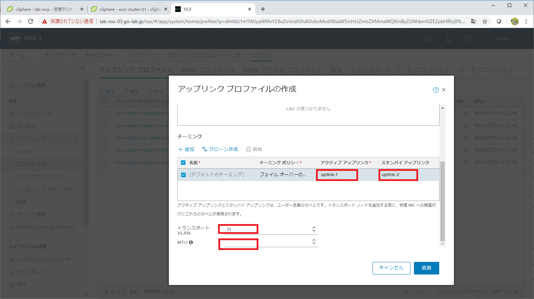Viewport: 534px width, 299px height.
Task: Open the browser translate icon
Action: [474, 21]
